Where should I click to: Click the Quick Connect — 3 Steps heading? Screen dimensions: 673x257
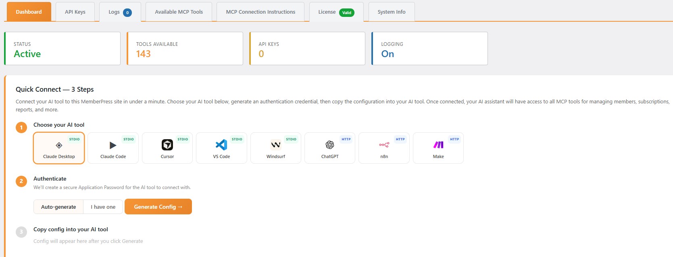point(55,89)
